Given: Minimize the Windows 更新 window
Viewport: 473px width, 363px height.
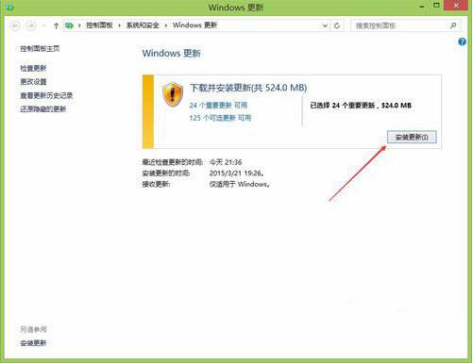Looking at the screenshot, I should pyautogui.click(x=422, y=6).
